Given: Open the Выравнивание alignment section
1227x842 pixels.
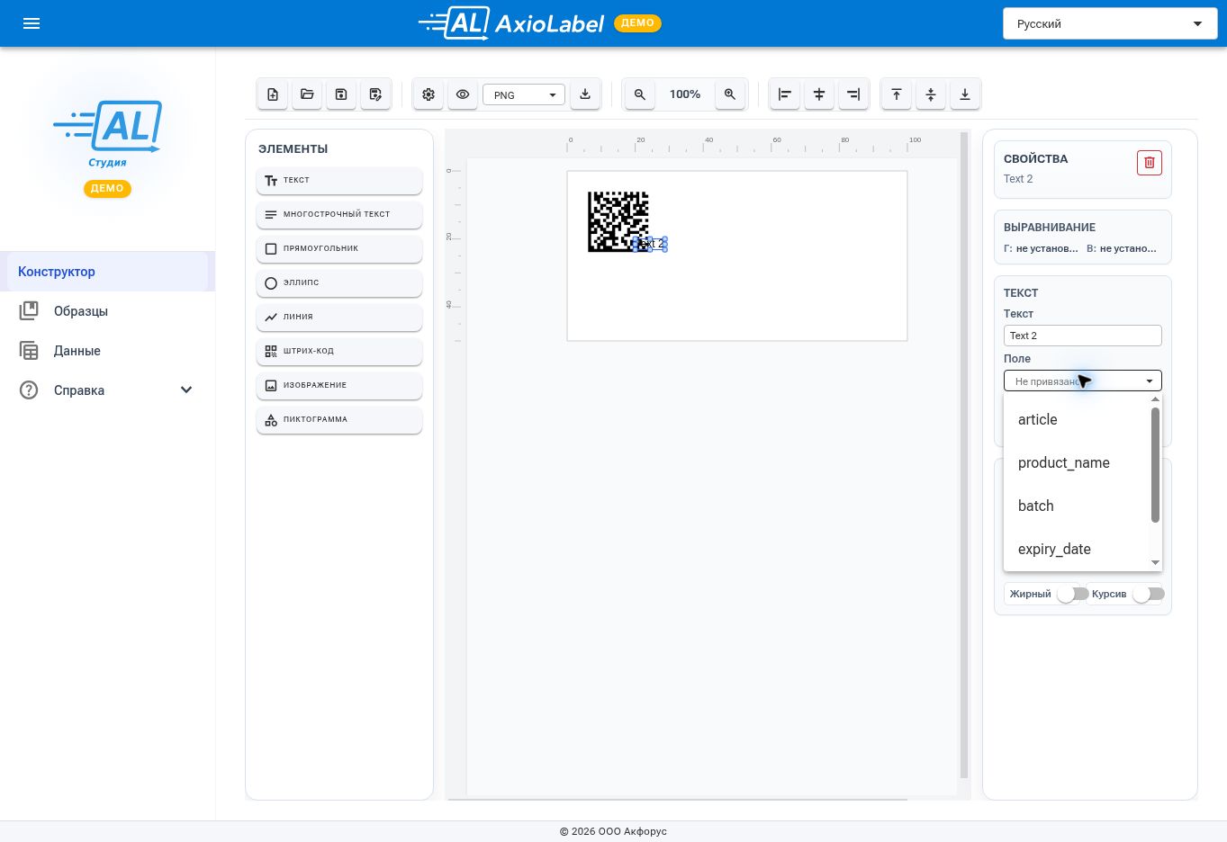Looking at the screenshot, I should point(1083,237).
